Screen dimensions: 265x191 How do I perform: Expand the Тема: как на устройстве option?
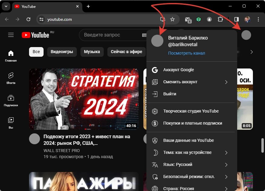pyautogui.click(x=188, y=152)
